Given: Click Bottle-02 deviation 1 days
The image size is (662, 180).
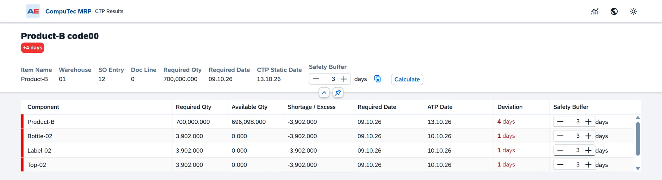Looking at the screenshot, I should pos(506,136).
